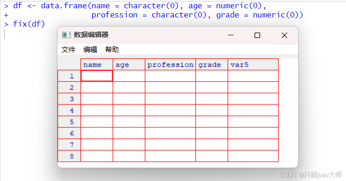This screenshot has height=181, width=346.
Task: Click the grade cell in row 2
Action: [x=212, y=88]
